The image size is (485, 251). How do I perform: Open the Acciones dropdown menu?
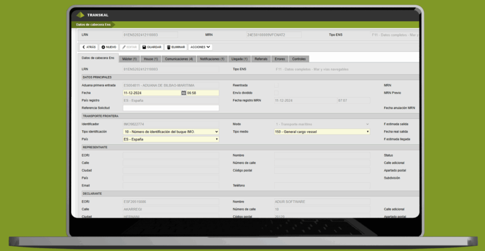point(200,47)
